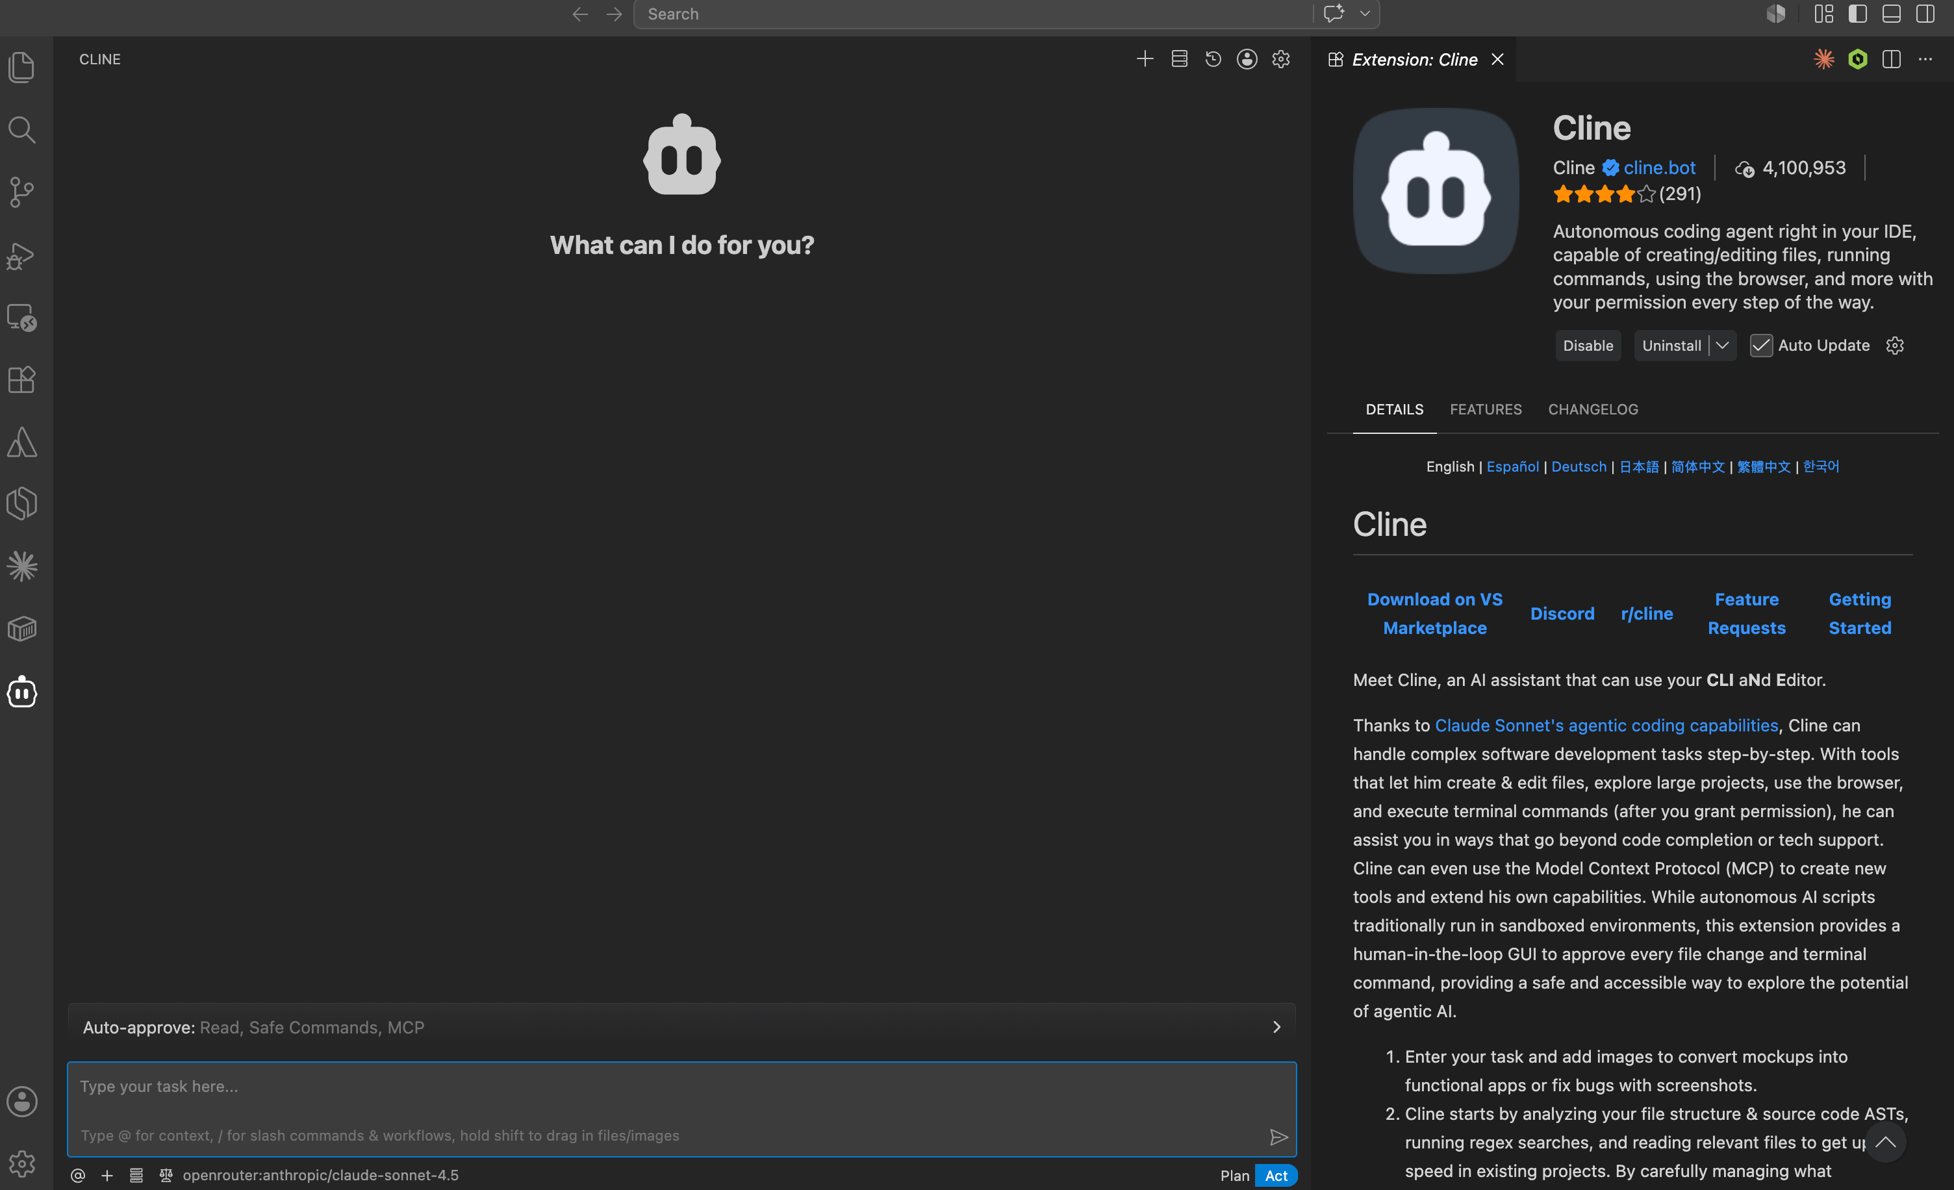Focus the task input field
The height and width of the screenshot is (1190, 1954).
pos(681,1109)
